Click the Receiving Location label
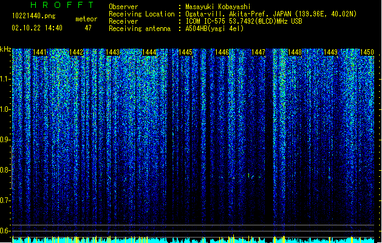382x243 pixels. pos(142,14)
